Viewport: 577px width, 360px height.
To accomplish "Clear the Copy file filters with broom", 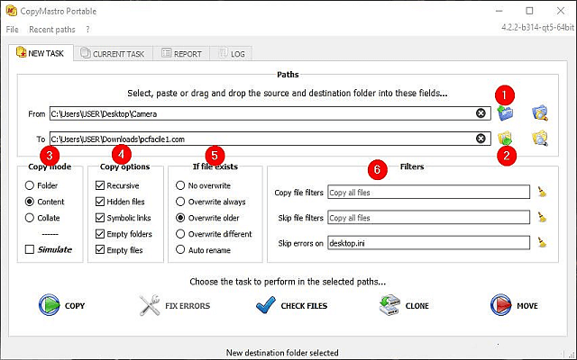I will pyautogui.click(x=542, y=192).
